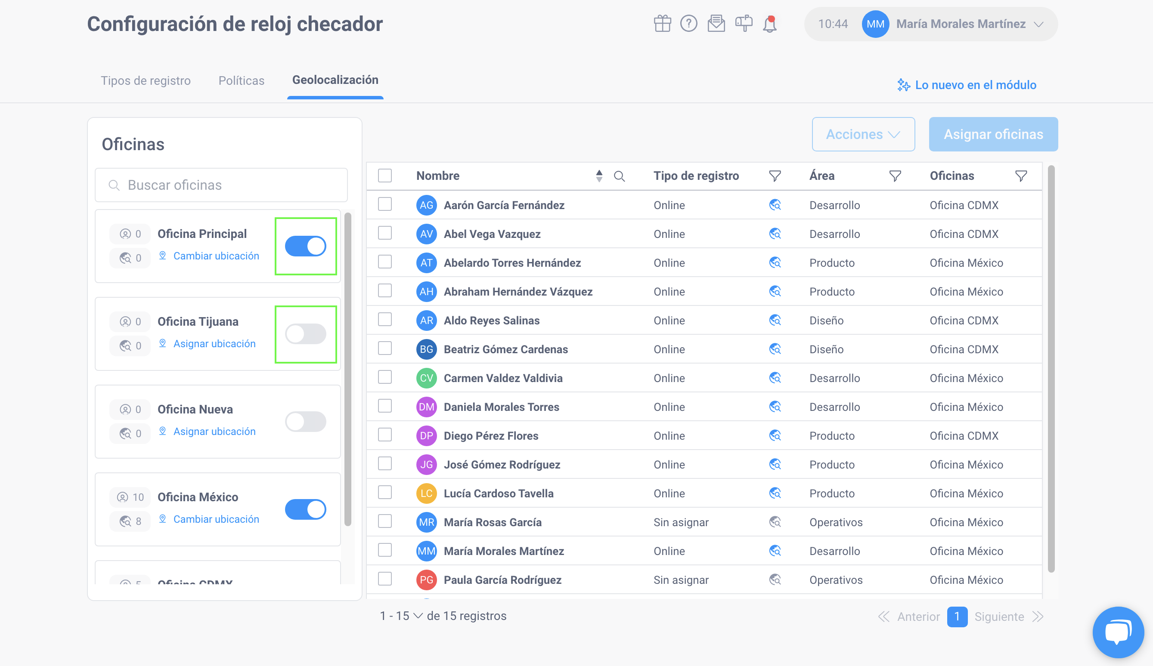
Task: Select checkbox for José Gómez Rodríguez
Action: click(385, 463)
